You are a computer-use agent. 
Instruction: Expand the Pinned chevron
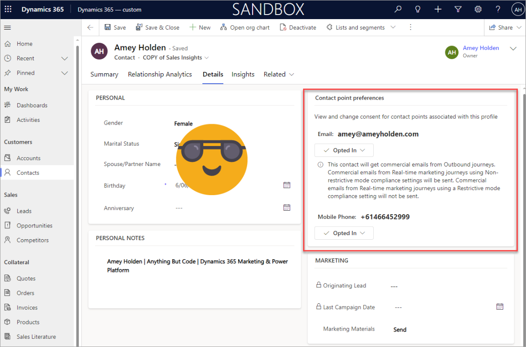[65, 73]
